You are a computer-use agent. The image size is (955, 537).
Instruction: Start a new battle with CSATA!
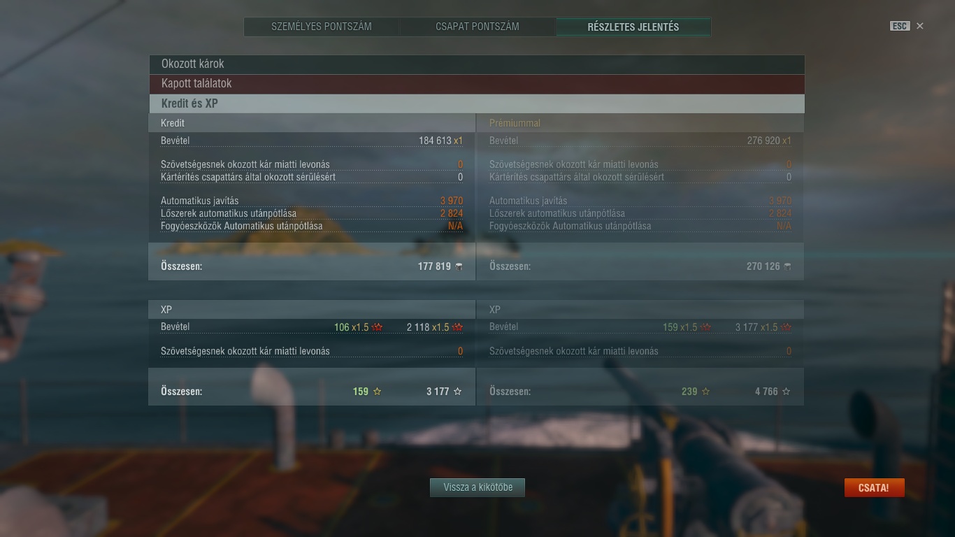(x=874, y=488)
